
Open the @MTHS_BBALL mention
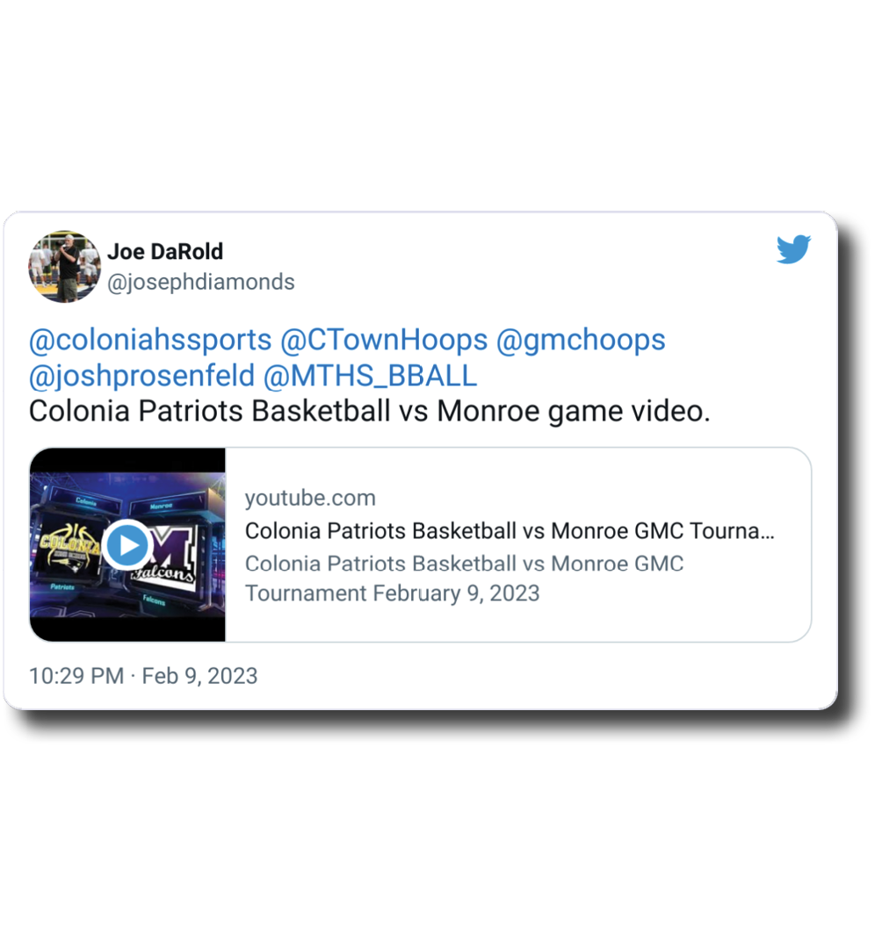click(x=370, y=376)
